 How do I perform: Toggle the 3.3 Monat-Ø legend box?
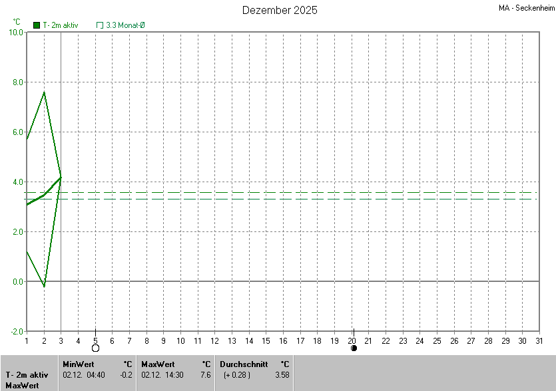pyautogui.click(x=100, y=25)
